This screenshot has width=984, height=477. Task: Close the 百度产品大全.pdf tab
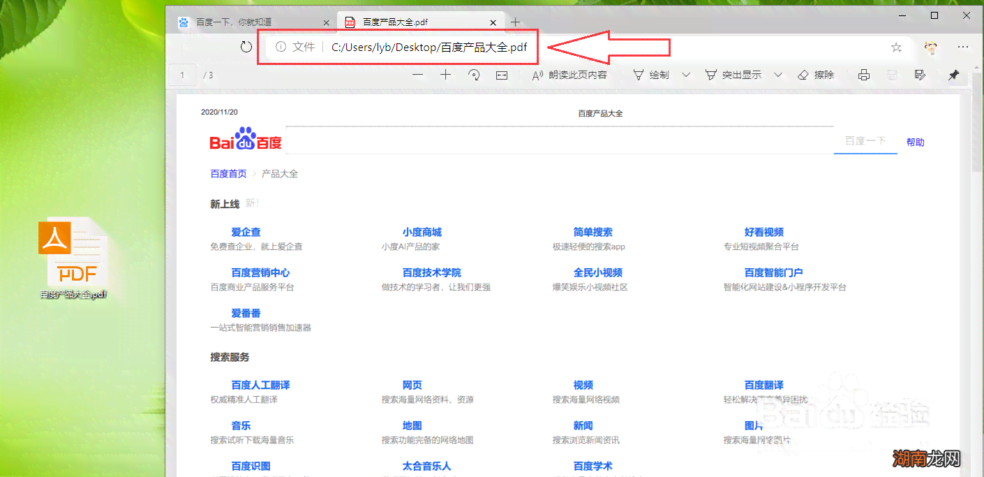493,22
